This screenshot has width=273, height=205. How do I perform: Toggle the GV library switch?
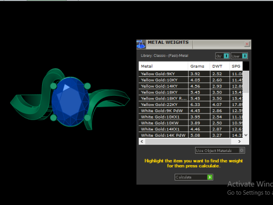click(x=226, y=56)
